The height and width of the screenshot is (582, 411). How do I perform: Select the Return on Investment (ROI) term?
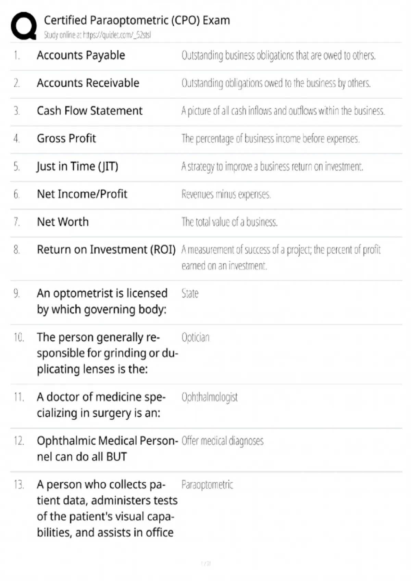click(x=106, y=250)
